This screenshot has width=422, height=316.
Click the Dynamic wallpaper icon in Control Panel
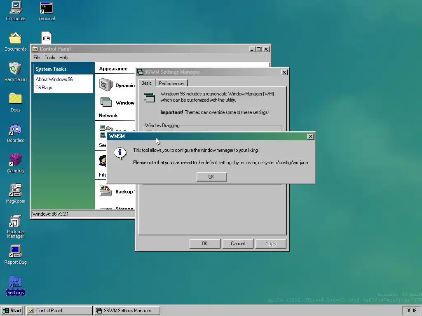point(106,85)
